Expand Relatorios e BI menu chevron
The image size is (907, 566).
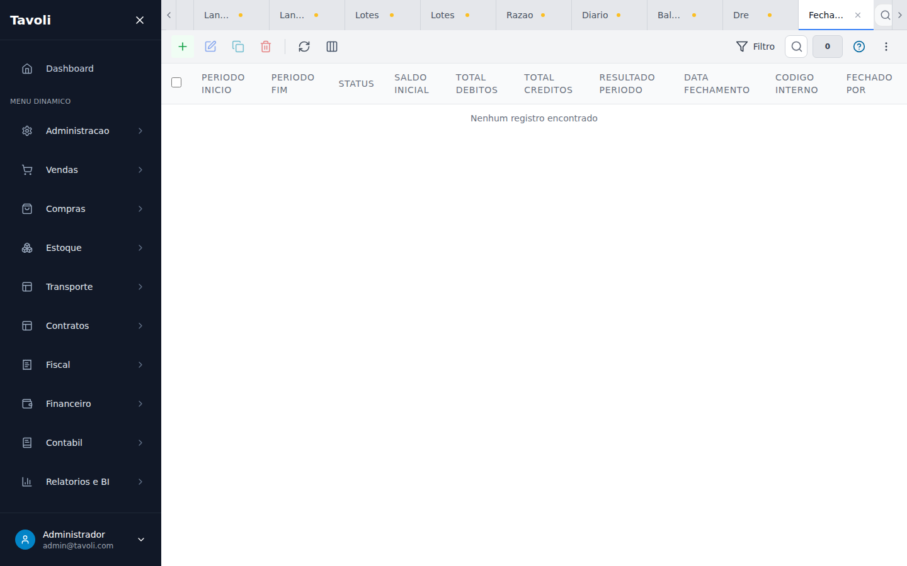[x=140, y=482]
